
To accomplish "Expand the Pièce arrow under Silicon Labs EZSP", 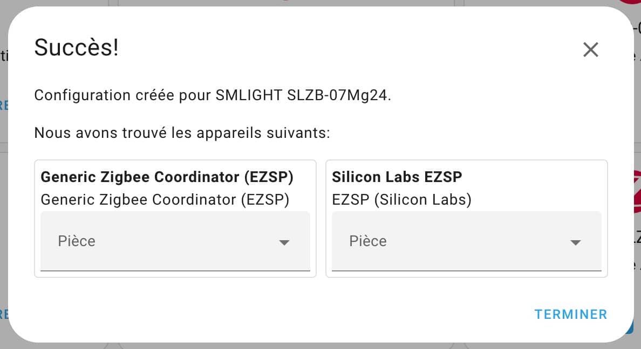I will (575, 242).
